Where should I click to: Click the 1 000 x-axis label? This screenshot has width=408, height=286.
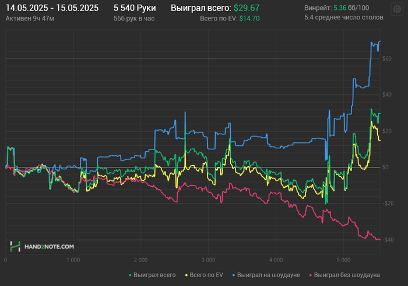73,260
